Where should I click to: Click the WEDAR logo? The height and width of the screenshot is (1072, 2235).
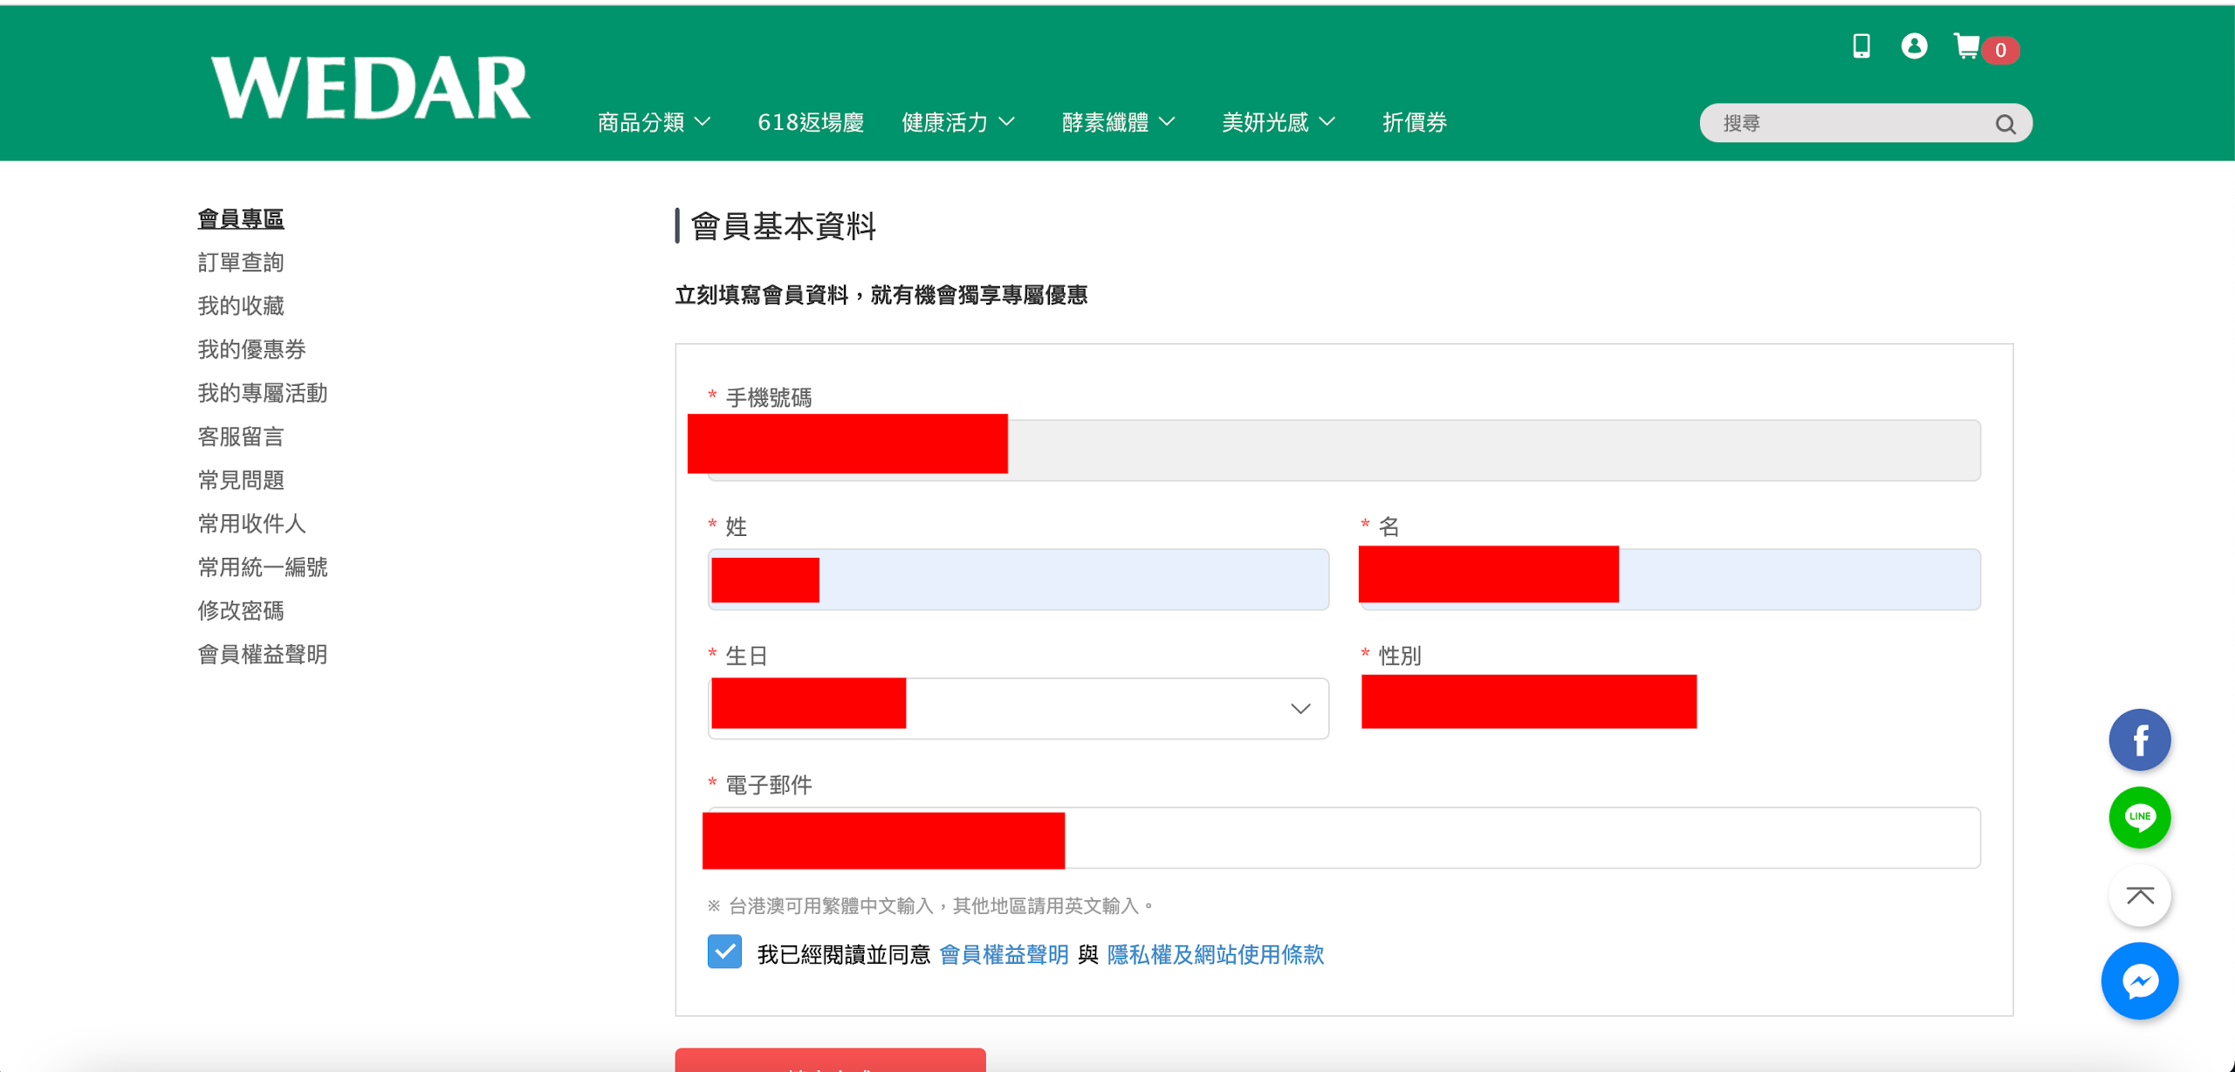pos(370,87)
